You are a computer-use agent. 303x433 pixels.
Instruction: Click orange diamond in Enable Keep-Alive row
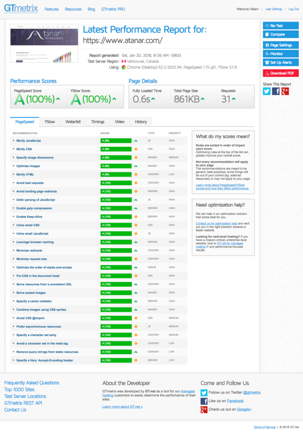[135, 217]
